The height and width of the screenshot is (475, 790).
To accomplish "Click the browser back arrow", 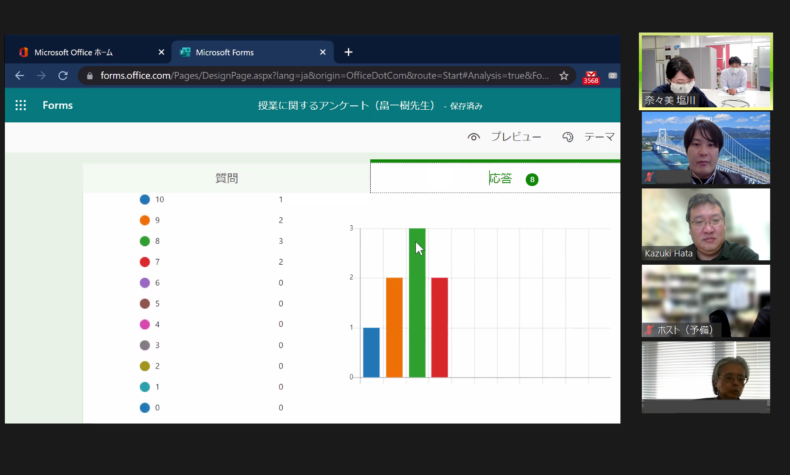I will (19, 76).
